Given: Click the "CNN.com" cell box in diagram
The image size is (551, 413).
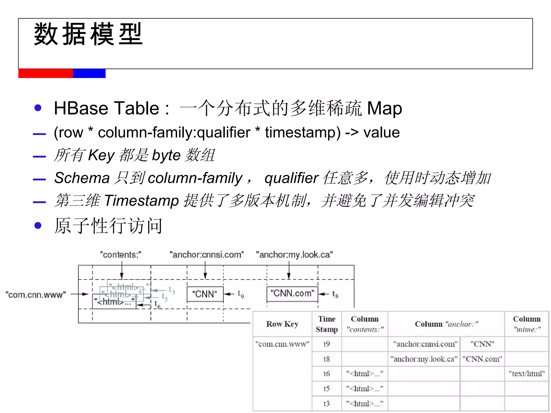Looking at the screenshot, I should pos(292,293).
